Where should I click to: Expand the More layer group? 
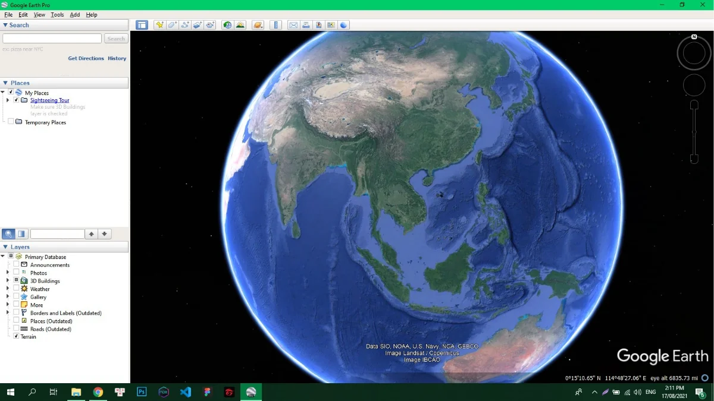tap(8, 305)
